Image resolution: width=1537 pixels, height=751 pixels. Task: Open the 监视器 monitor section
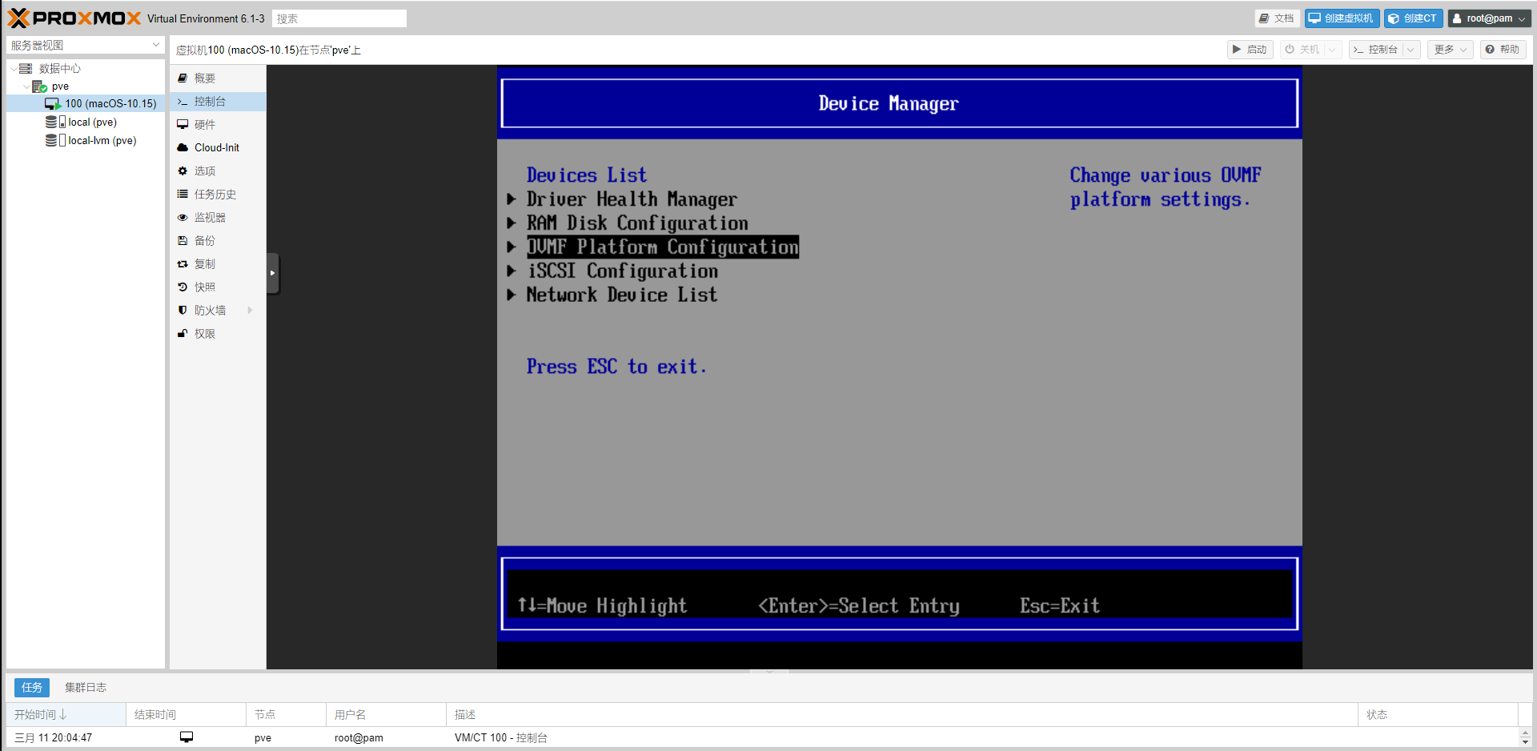[210, 218]
